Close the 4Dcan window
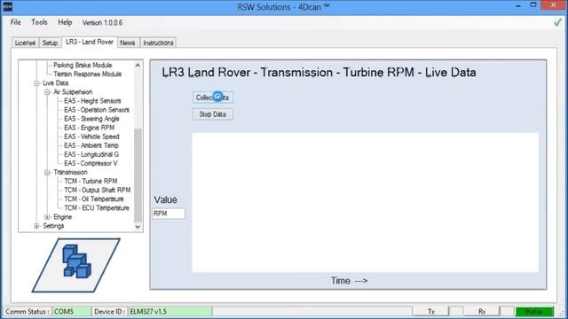This screenshot has width=568, height=319. click(x=554, y=5)
